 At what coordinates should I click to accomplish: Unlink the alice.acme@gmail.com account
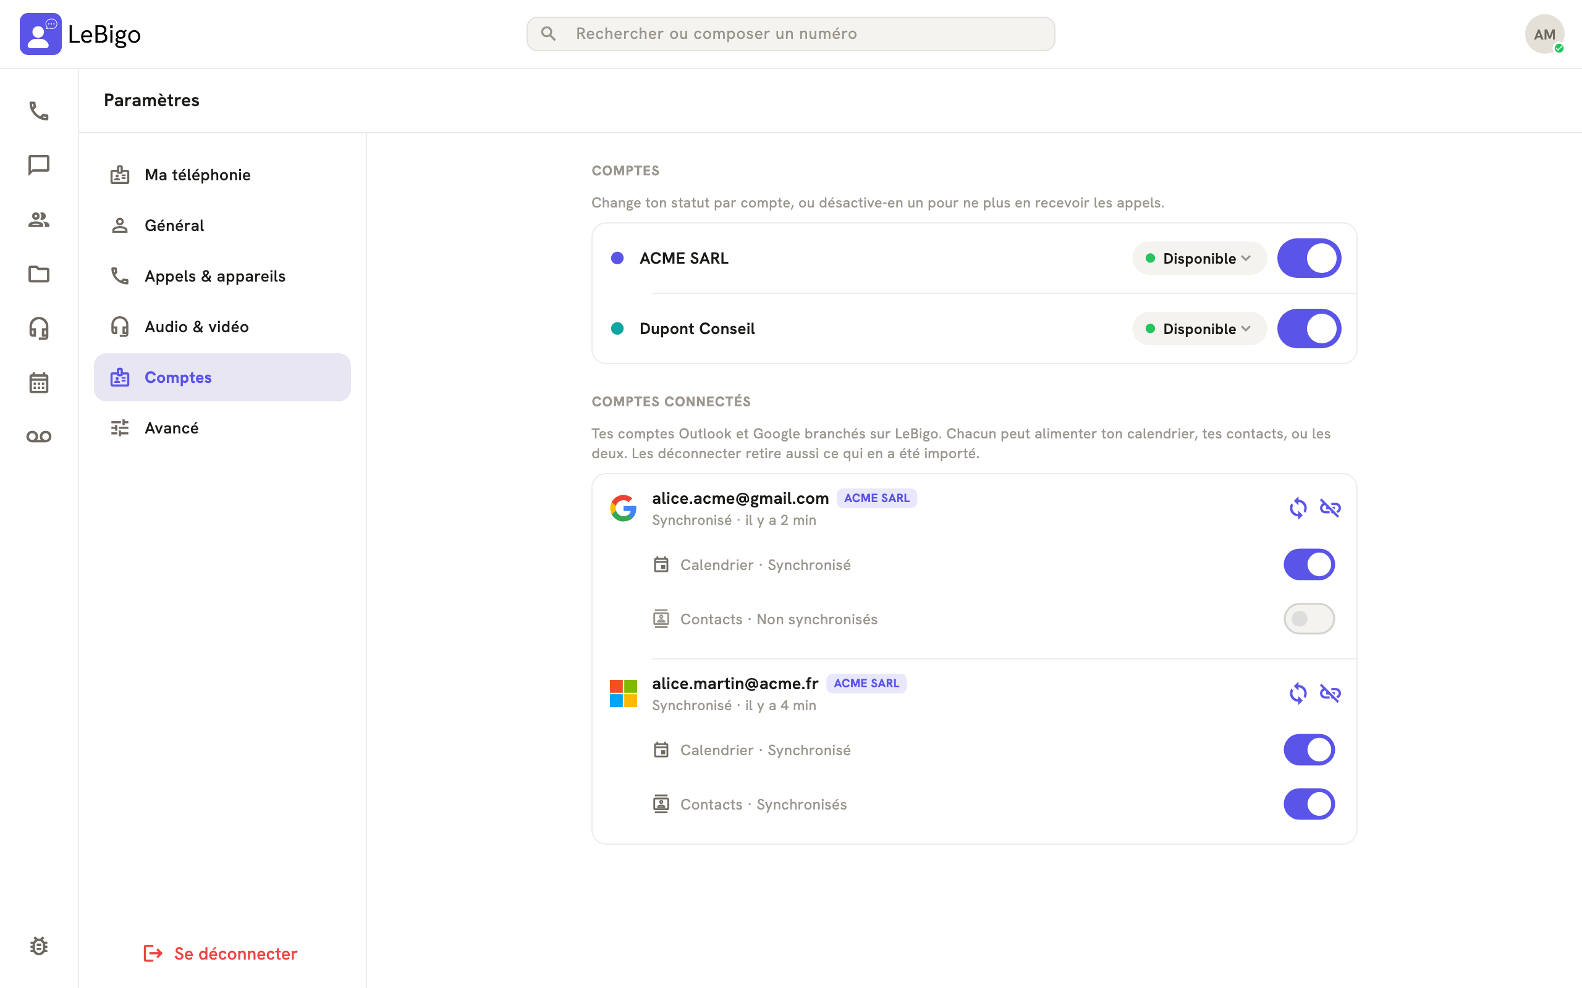click(x=1330, y=508)
